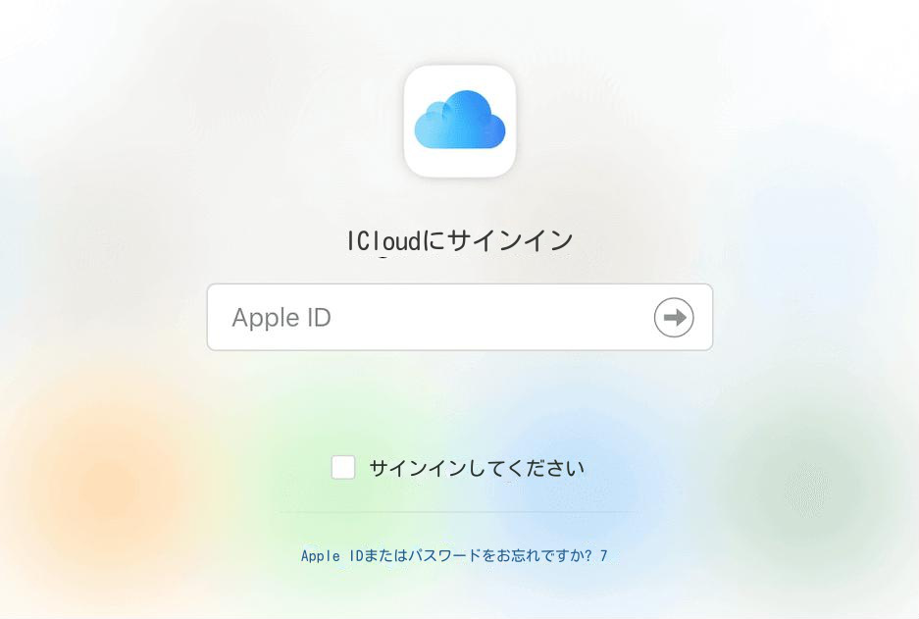The height and width of the screenshot is (619, 919).
Task: Open the Apple IDまたはパスワードをお忘れですか link
Action: click(454, 555)
